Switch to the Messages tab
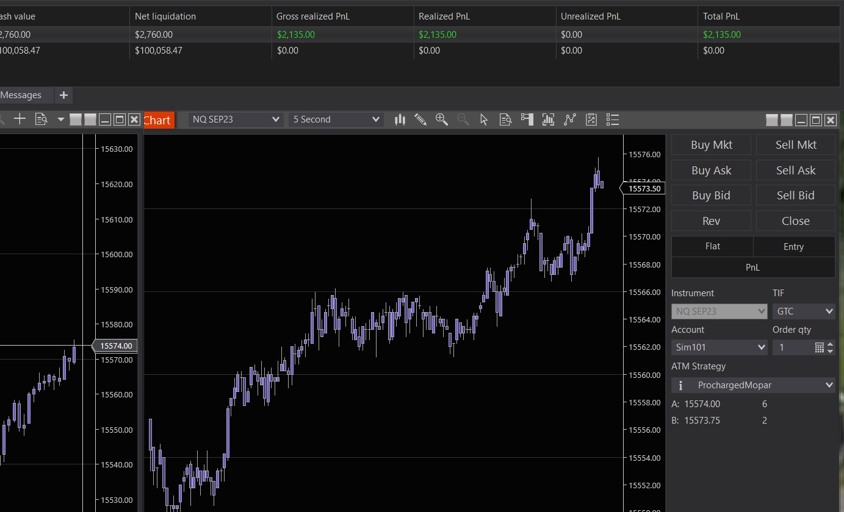The image size is (844, 512). point(21,95)
